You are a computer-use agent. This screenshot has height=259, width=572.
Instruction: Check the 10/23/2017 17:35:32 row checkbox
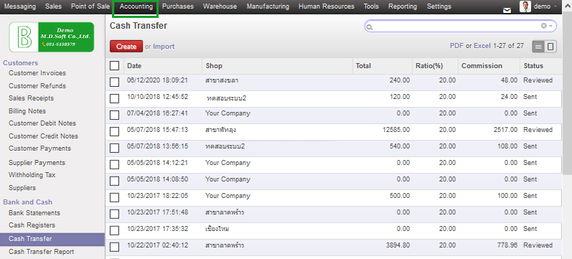[x=115, y=230]
